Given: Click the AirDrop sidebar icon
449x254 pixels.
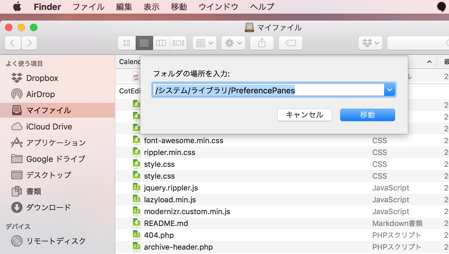Looking at the screenshot, I should click(17, 94).
